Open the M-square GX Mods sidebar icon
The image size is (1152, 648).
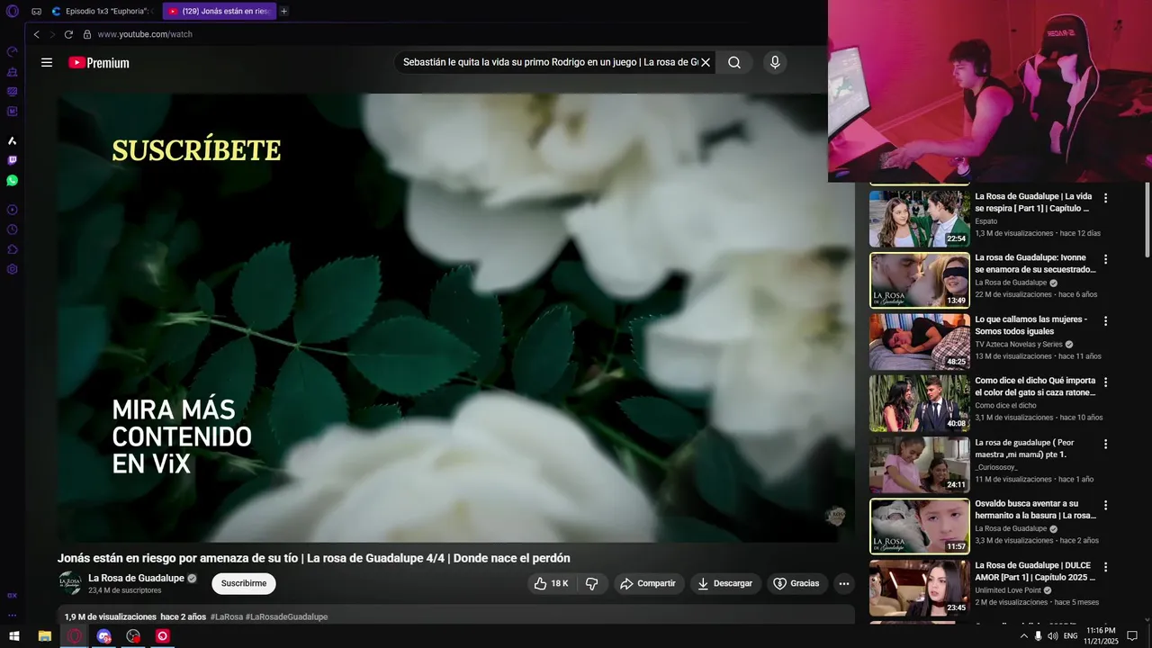click(13, 111)
